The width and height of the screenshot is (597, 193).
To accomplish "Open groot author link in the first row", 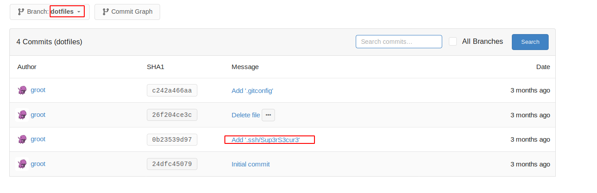I will point(38,90).
